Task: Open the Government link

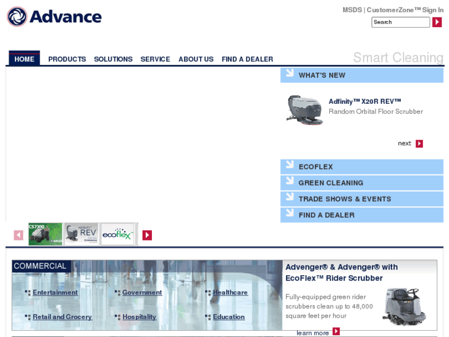Action: 142,292
